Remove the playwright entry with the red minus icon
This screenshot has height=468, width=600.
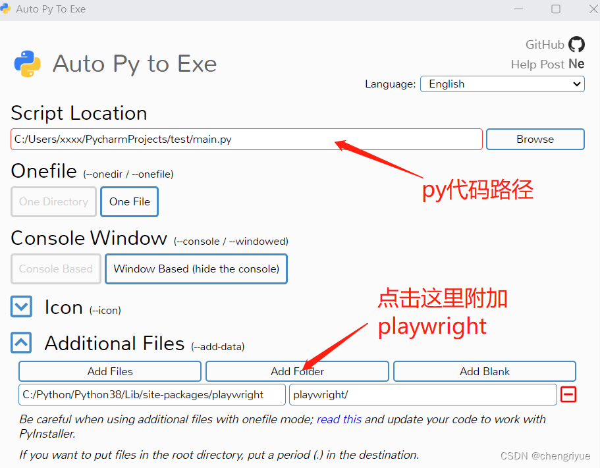tap(568, 394)
